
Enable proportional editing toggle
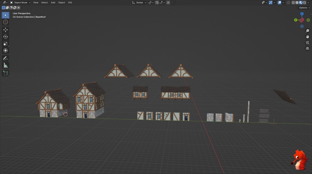[x=168, y=2]
